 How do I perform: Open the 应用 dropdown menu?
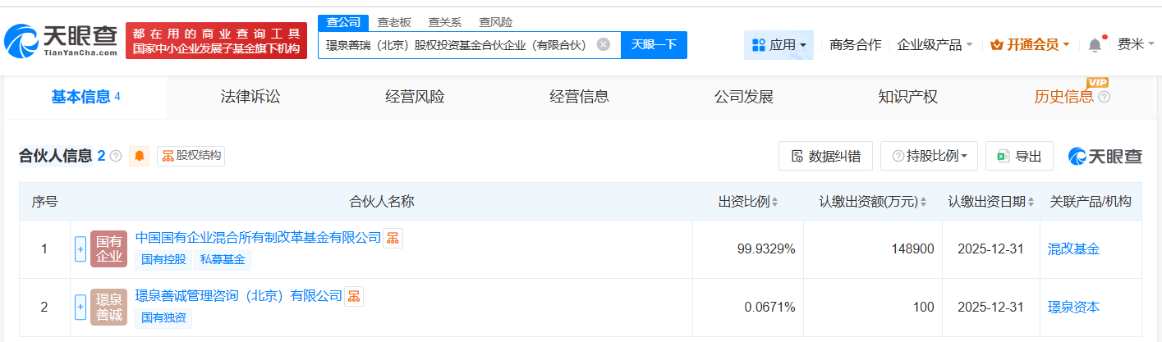(778, 45)
